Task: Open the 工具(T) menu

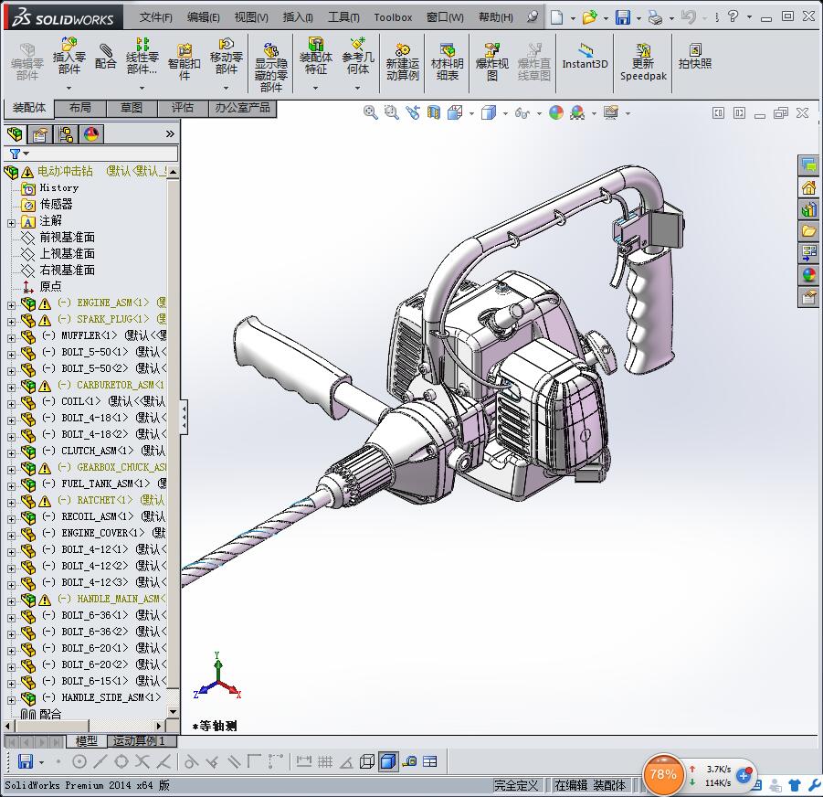Action: tap(343, 17)
